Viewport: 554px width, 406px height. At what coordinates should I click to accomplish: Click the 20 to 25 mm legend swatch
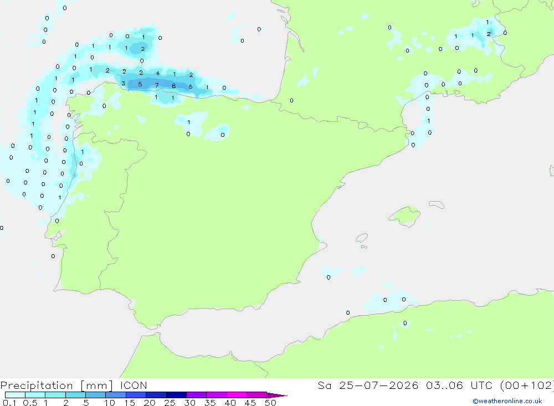click(156, 395)
